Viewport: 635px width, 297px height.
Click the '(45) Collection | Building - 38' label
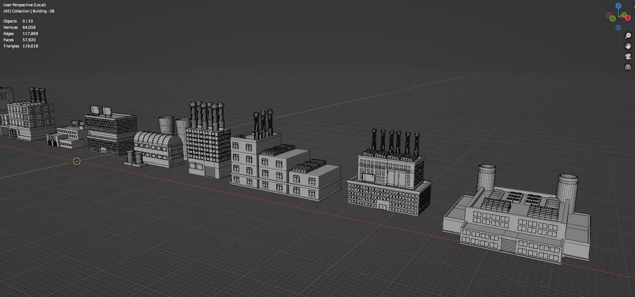(29, 11)
